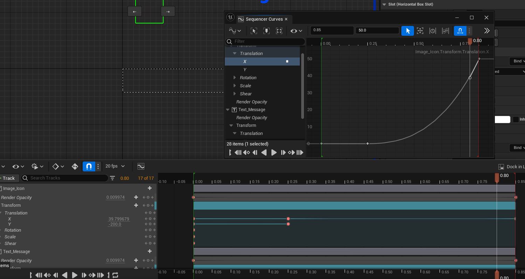The height and width of the screenshot is (279, 525).
Task: Select the Y translation curve in the tree
Action: tap(245, 70)
